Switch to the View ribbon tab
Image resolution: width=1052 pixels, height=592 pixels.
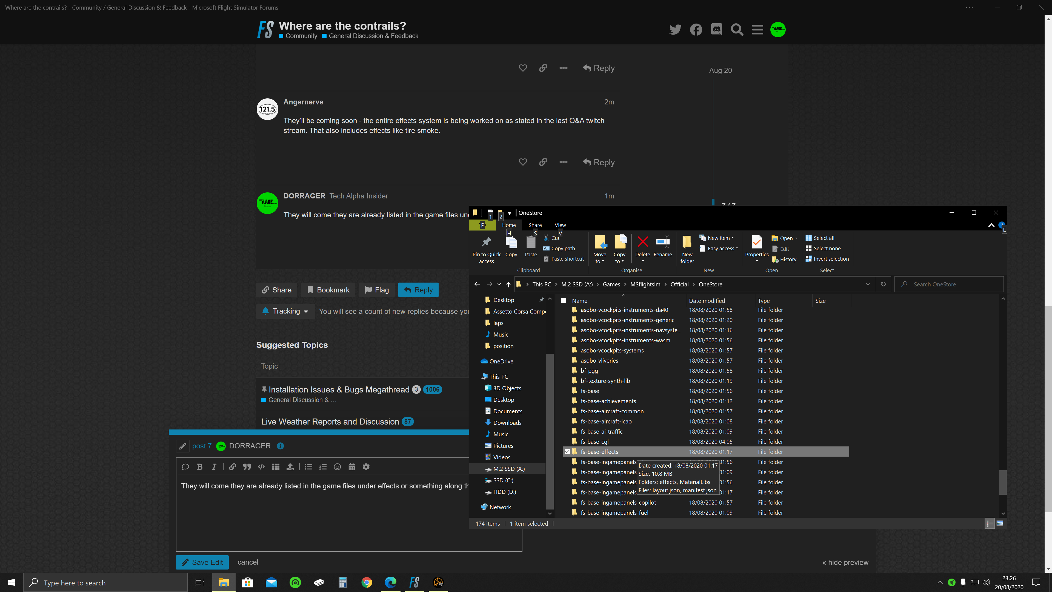tap(560, 225)
